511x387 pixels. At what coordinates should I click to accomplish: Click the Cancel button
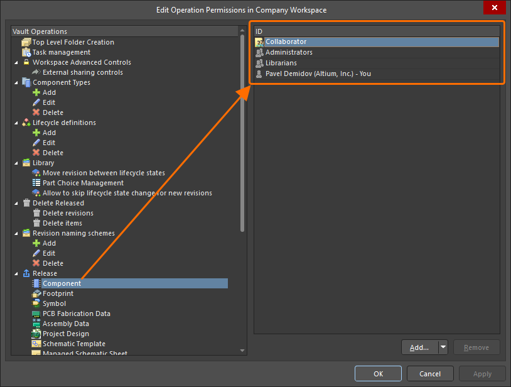pyautogui.click(x=430, y=374)
